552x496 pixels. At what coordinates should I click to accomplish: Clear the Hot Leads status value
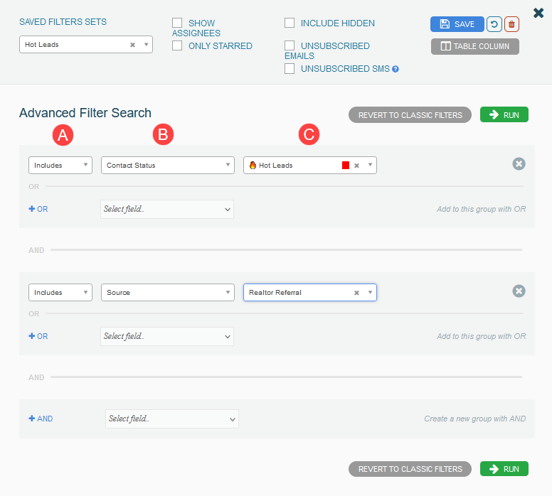click(x=356, y=166)
